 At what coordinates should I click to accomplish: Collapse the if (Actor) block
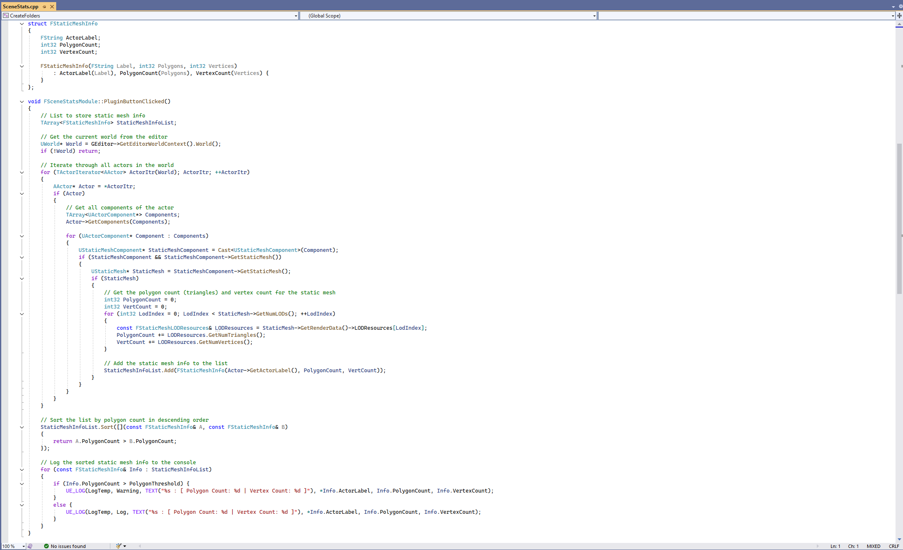(x=22, y=194)
